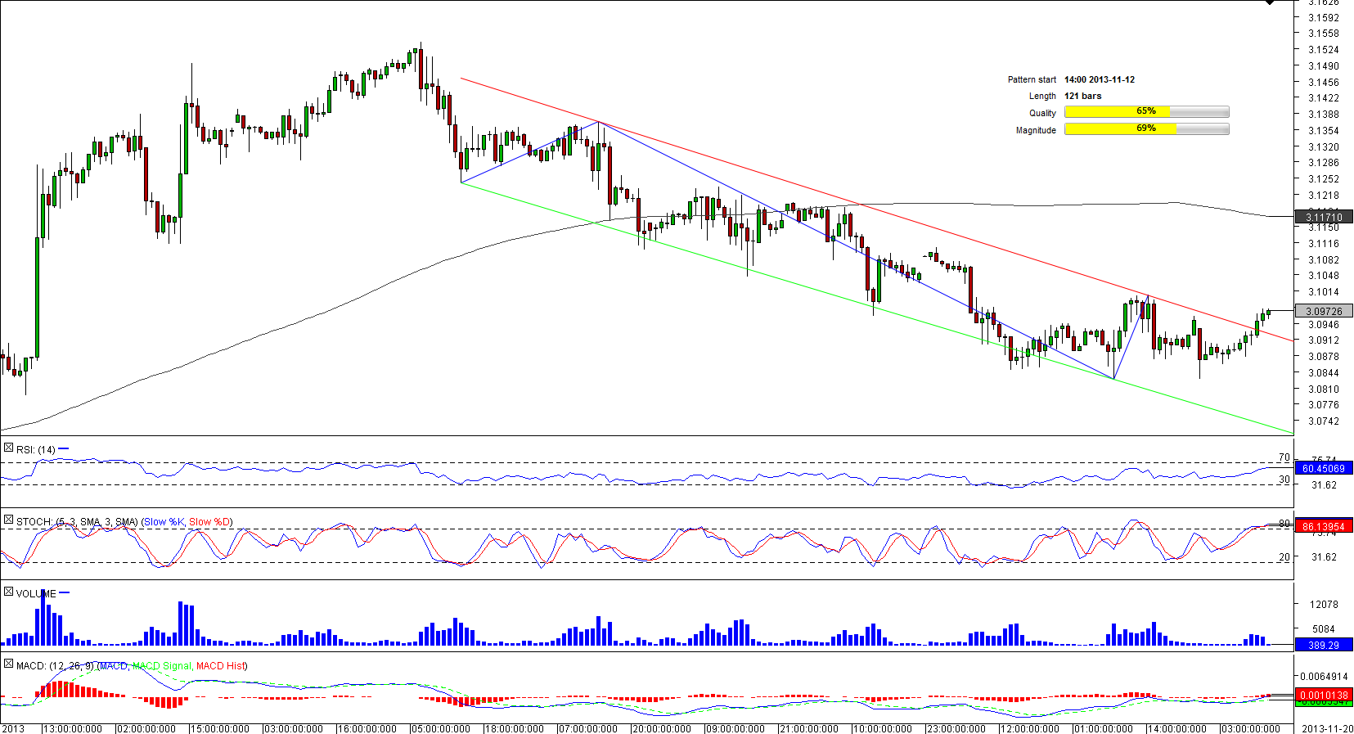The image size is (1354, 734).
Task: Click the 60.45069 RSI value tag
Action: [1324, 468]
